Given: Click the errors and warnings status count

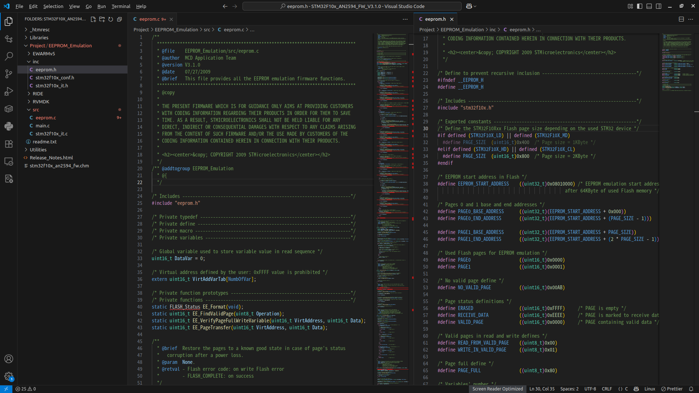Looking at the screenshot, I should pyautogui.click(x=26, y=389).
